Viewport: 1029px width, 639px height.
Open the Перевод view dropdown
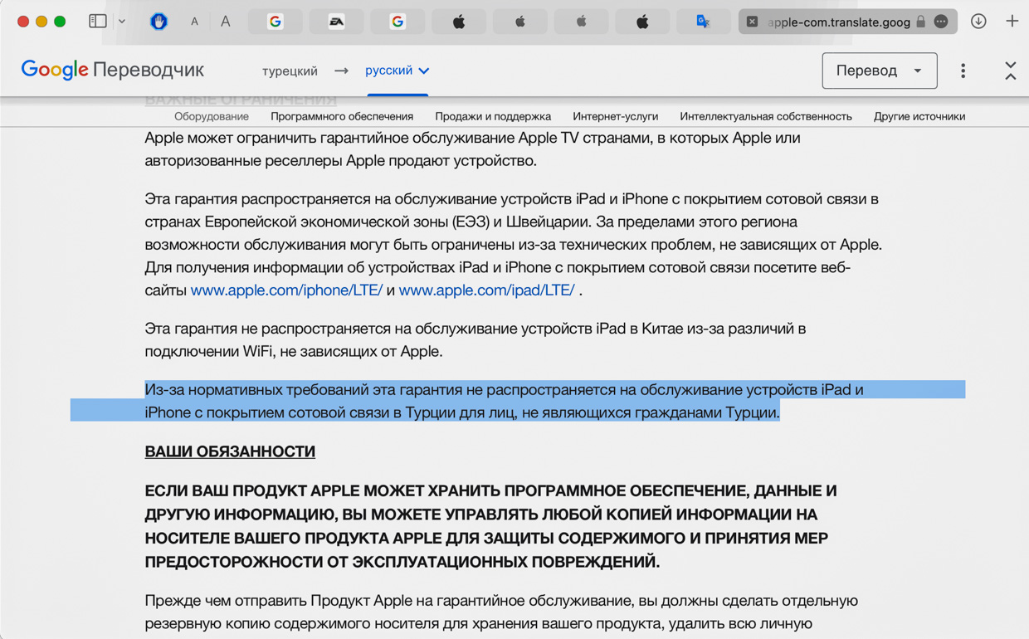880,71
